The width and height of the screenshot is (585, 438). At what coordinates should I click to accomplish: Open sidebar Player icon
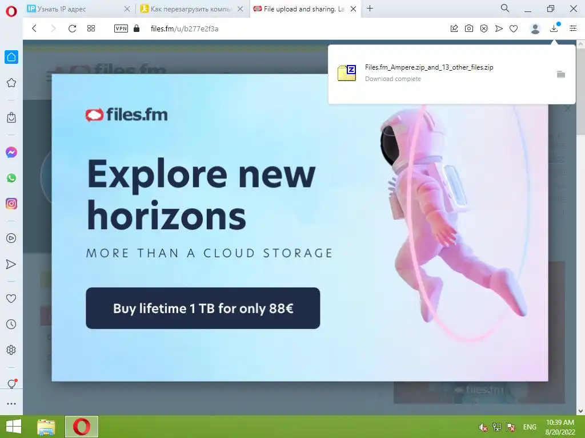[x=11, y=238]
